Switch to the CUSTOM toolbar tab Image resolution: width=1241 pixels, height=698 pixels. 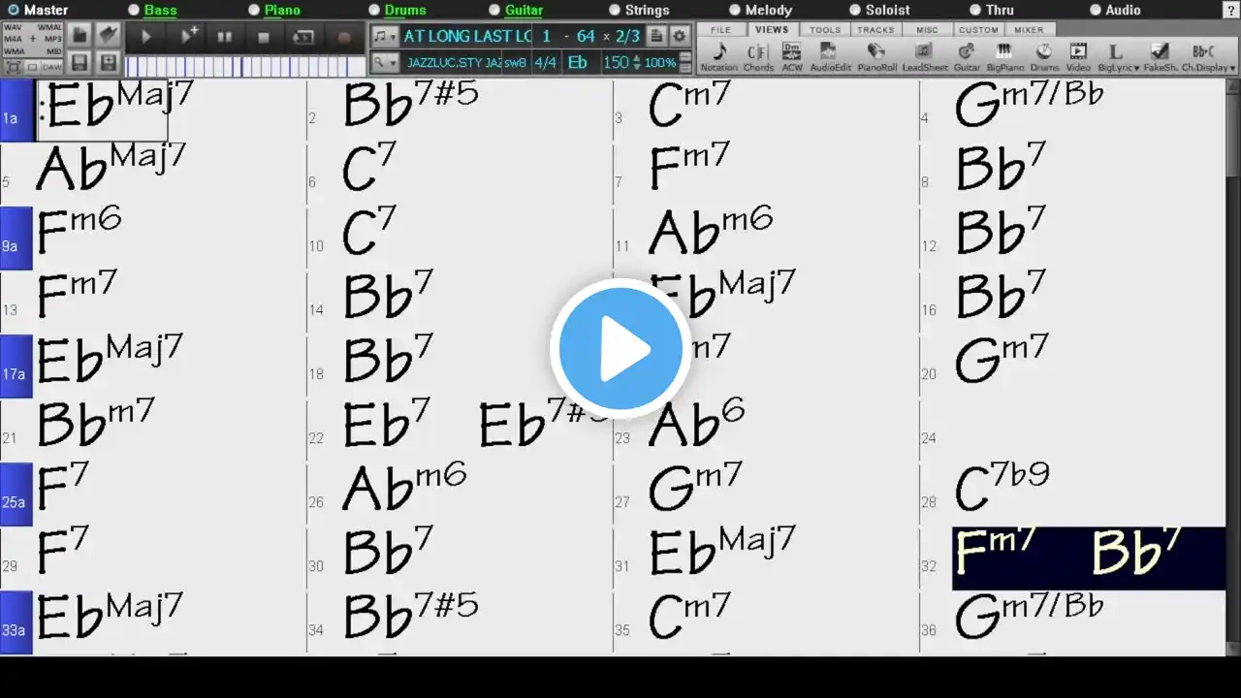978,30
